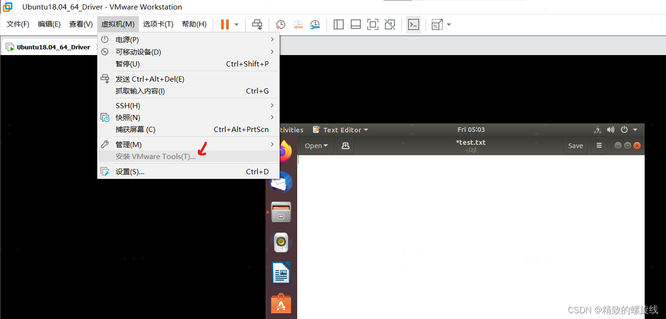Open the Text Editor's Open dropdown button
The image size is (666, 319).
coord(317,146)
